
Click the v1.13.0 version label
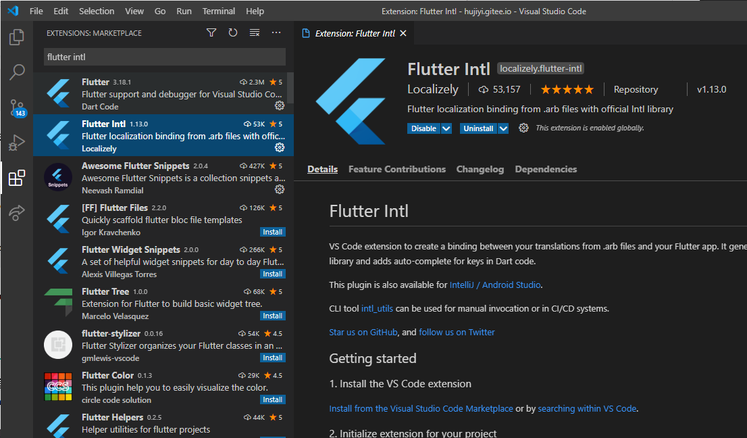tap(711, 90)
